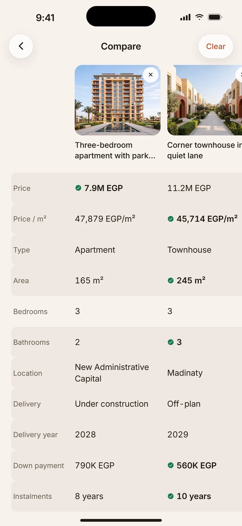The width and height of the screenshot is (242, 526).
Task: Open the townhouse lane photo
Action: click(205, 100)
